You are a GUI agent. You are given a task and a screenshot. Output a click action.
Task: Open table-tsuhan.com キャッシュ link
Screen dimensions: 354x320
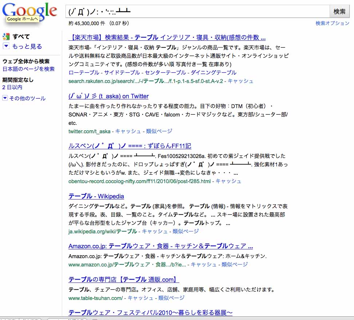click(140, 298)
